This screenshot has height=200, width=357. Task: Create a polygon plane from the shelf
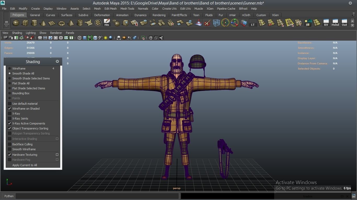[x=52, y=23]
